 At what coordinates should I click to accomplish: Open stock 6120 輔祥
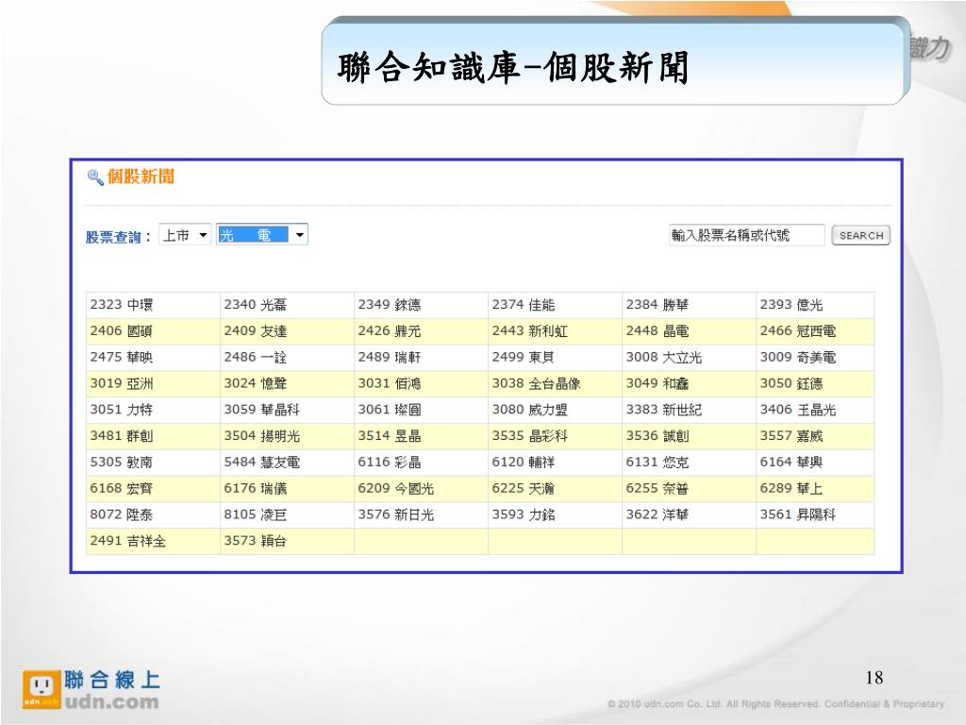click(523, 463)
